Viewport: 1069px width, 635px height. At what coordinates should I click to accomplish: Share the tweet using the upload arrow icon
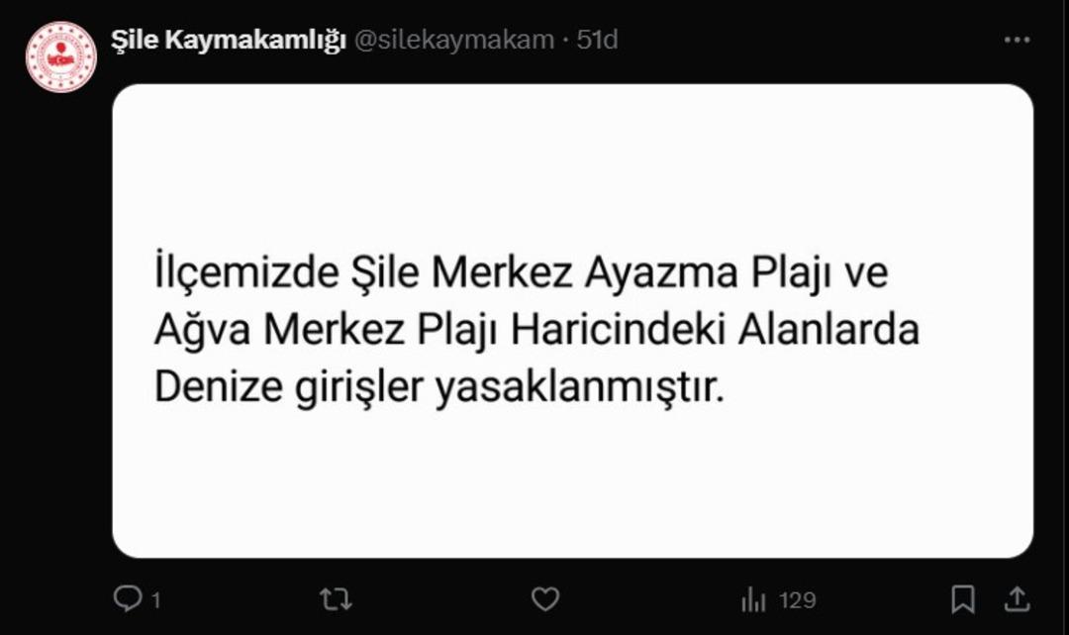click(x=1017, y=599)
